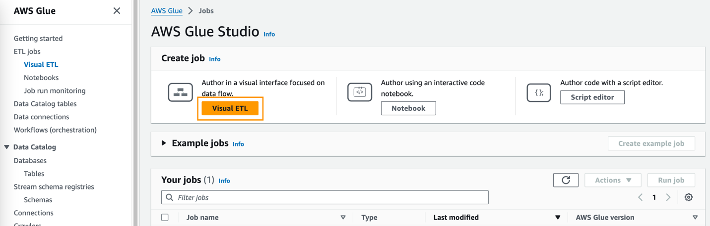Open the Script editor button
Screen dimensions: 710x226
[x=592, y=97]
